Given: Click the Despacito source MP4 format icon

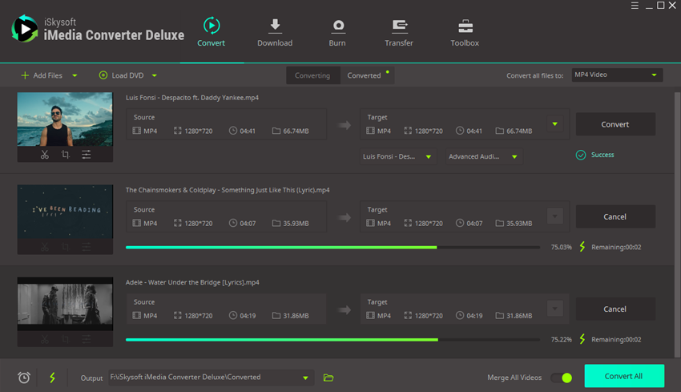Looking at the screenshot, I should coord(136,131).
